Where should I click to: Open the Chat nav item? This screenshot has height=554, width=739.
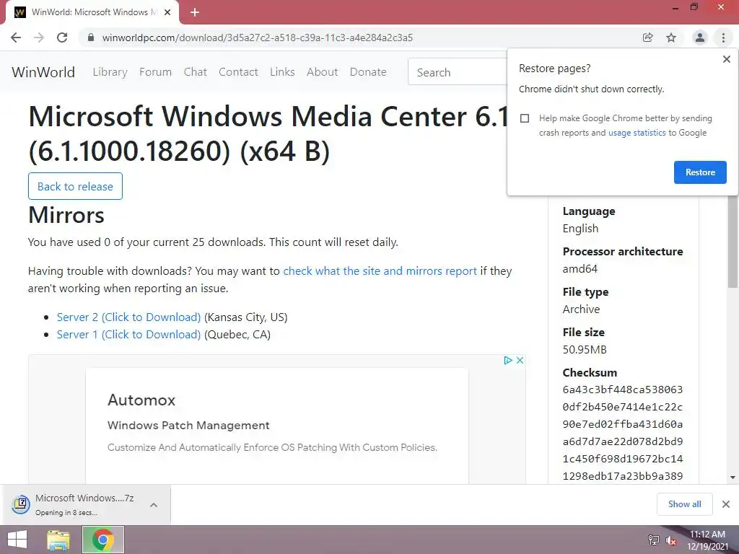click(x=195, y=72)
